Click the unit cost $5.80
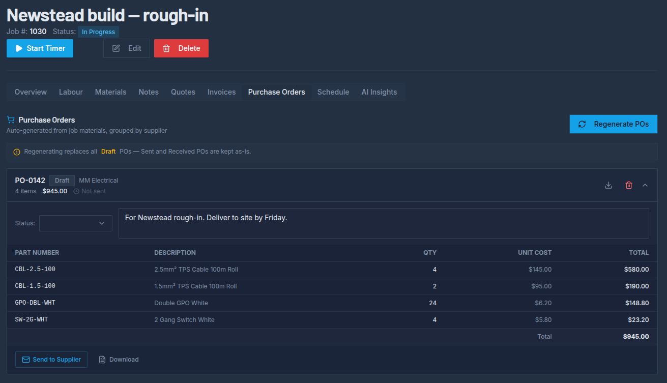667x383 pixels. (543, 320)
